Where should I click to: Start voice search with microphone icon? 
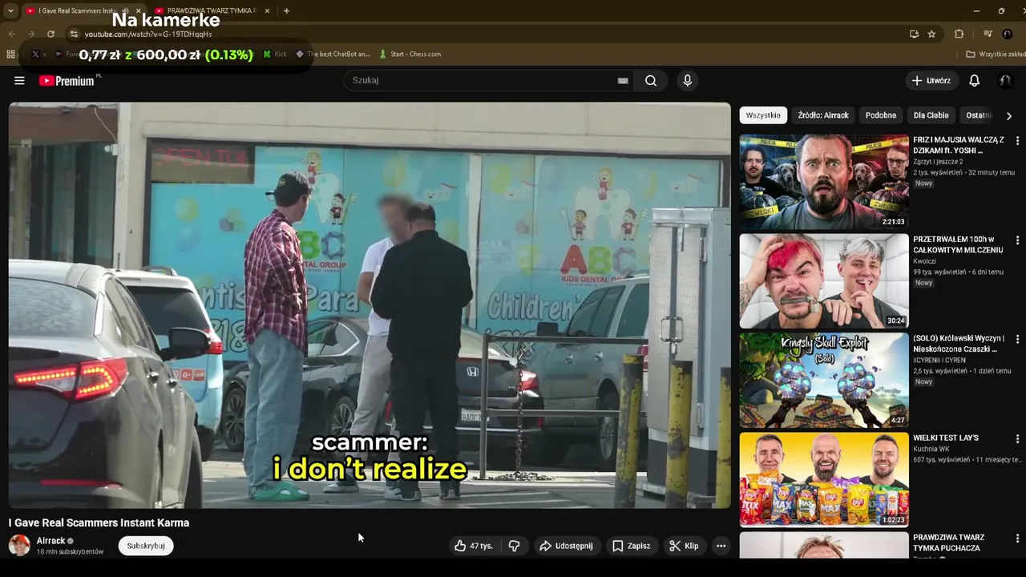(x=687, y=80)
